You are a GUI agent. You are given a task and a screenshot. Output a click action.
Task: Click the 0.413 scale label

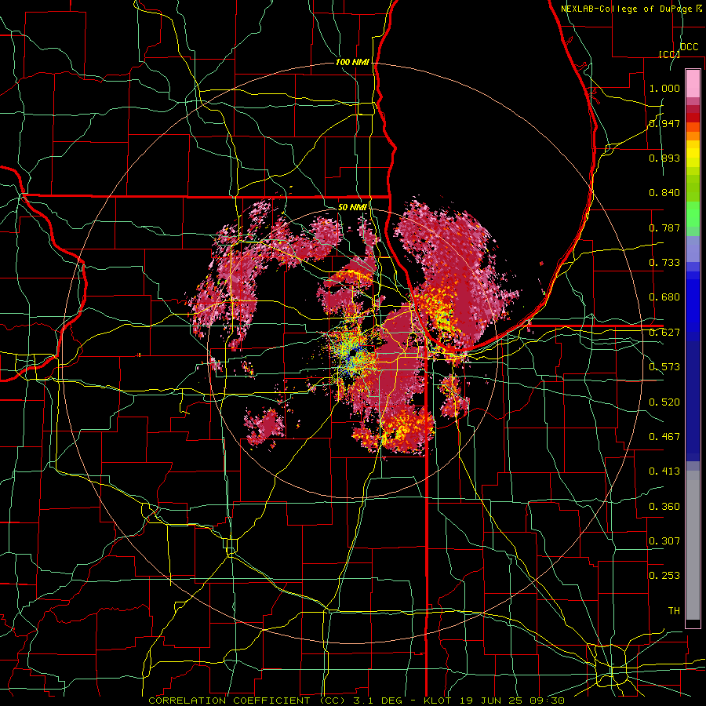[x=664, y=471]
